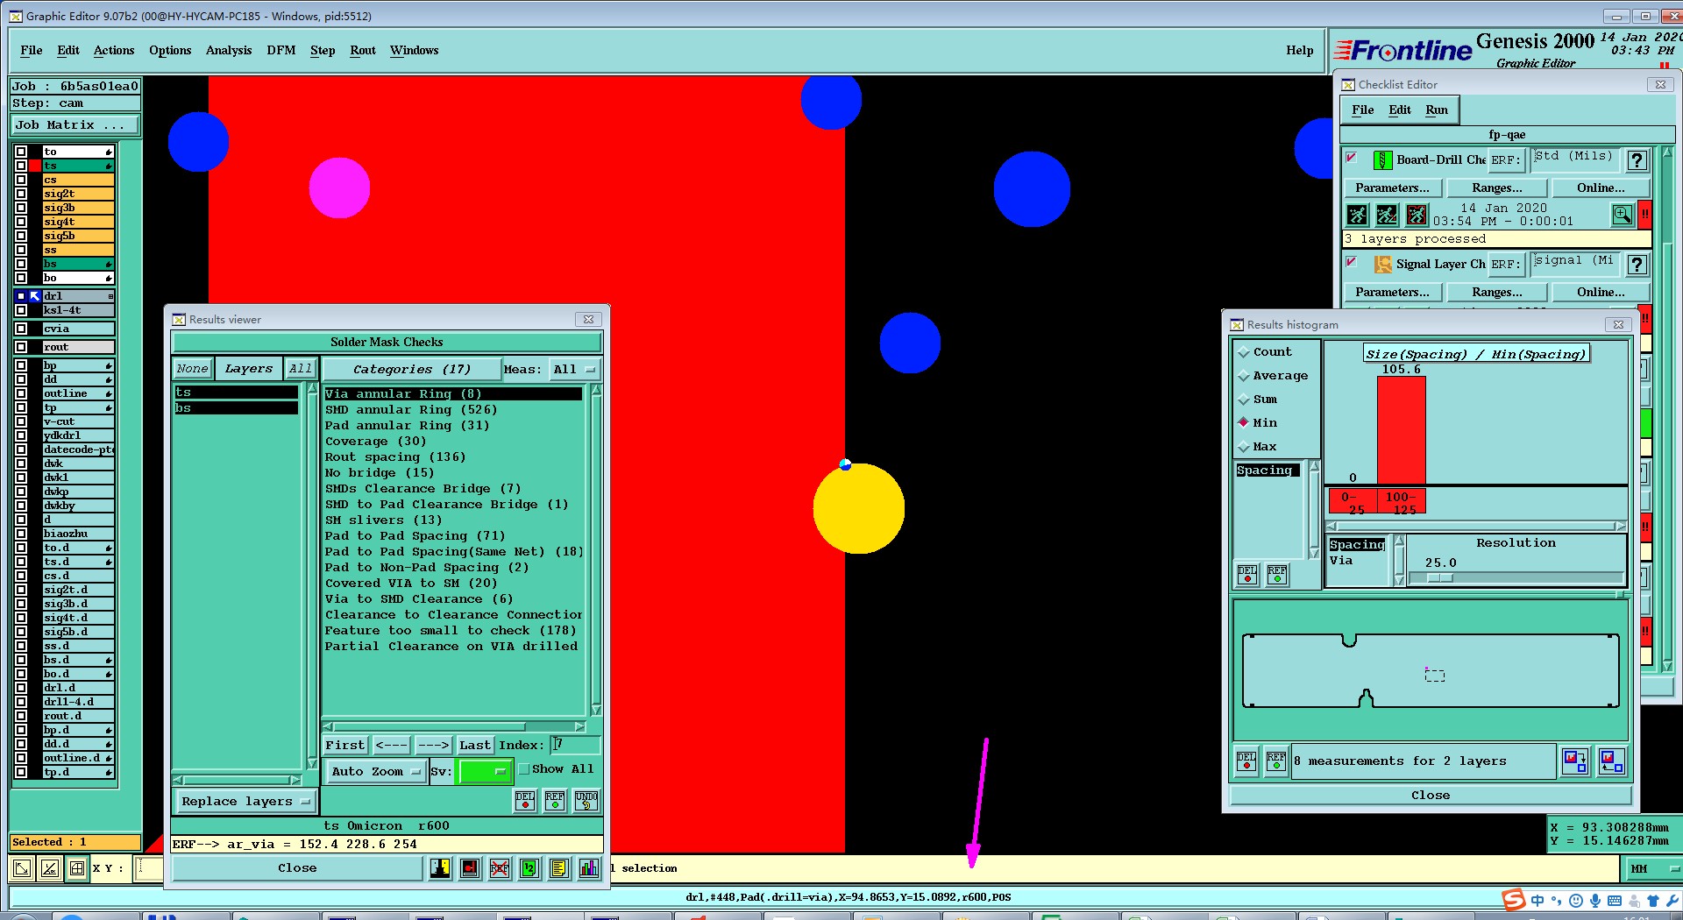Click the diagonal-arrow zoom icon at bottom left
The width and height of the screenshot is (1683, 920).
click(x=22, y=868)
